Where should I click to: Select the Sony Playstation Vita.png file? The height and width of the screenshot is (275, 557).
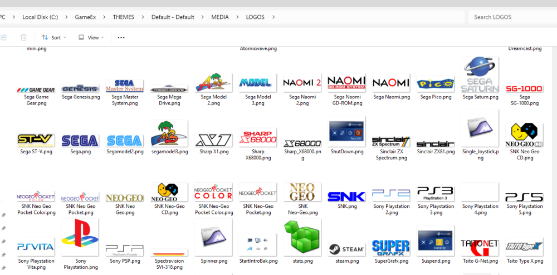(x=36, y=247)
